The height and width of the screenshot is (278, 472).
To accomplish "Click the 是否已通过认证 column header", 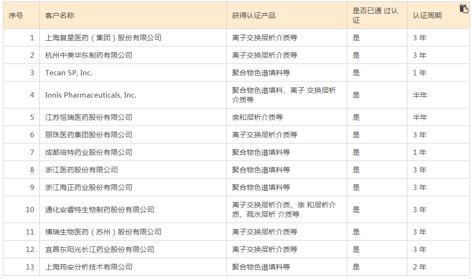I will pyautogui.click(x=375, y=16).
